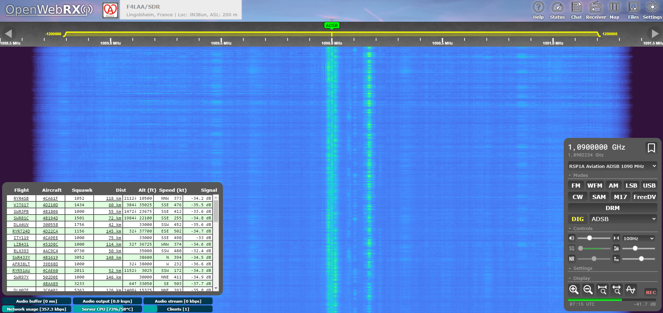The width and height of the screenshot is (663, 313).
Task: Open the Files icon in top bar
Action: [633, 10]
